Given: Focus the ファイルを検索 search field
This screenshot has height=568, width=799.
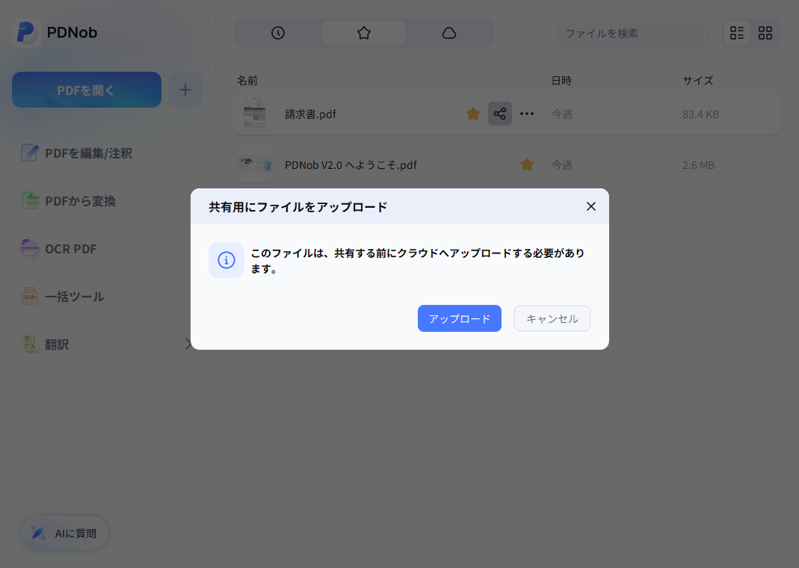Looking at the screenshot, I should tap(632, 34).
